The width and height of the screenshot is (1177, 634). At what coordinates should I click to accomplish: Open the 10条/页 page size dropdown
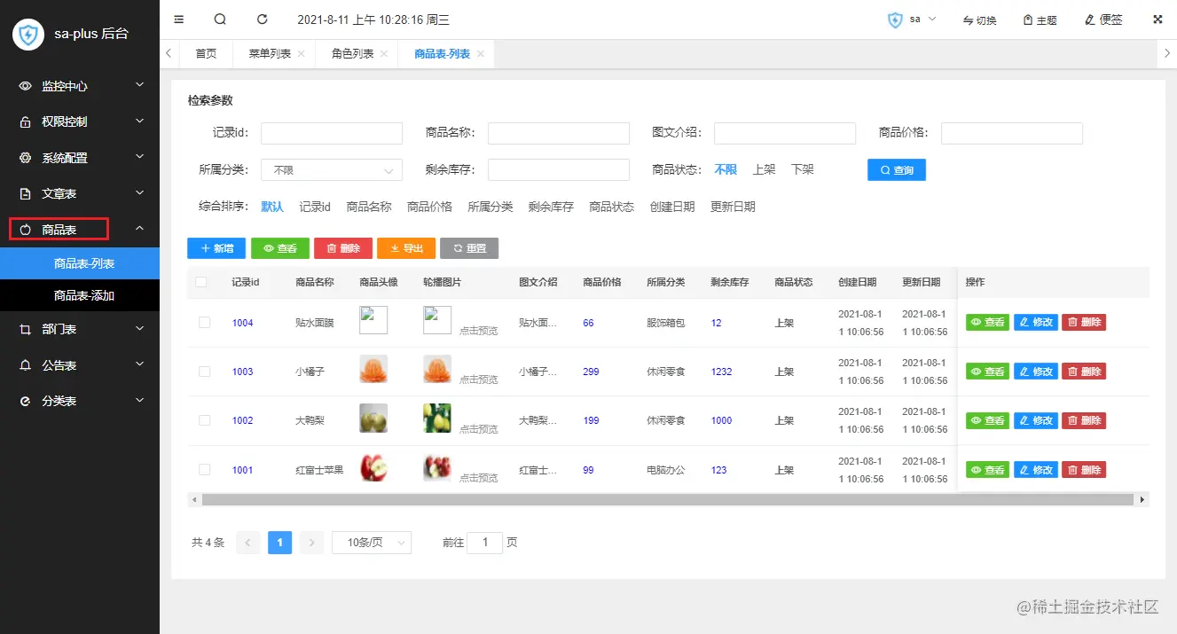pos(372,542)
